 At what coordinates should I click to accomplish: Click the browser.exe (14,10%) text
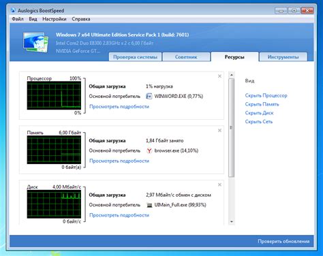pos(176,150)
